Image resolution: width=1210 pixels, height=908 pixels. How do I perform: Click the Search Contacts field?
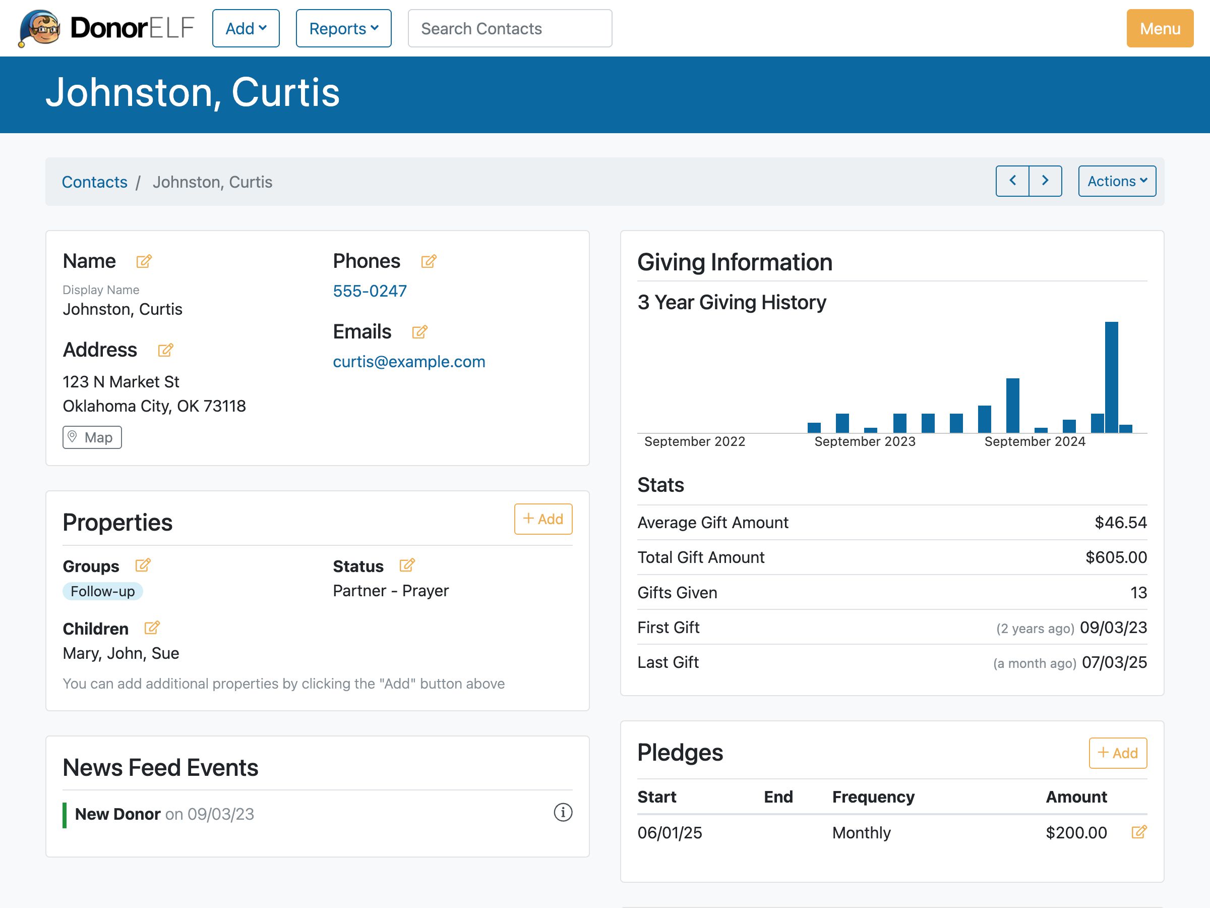tap(509, 28)
